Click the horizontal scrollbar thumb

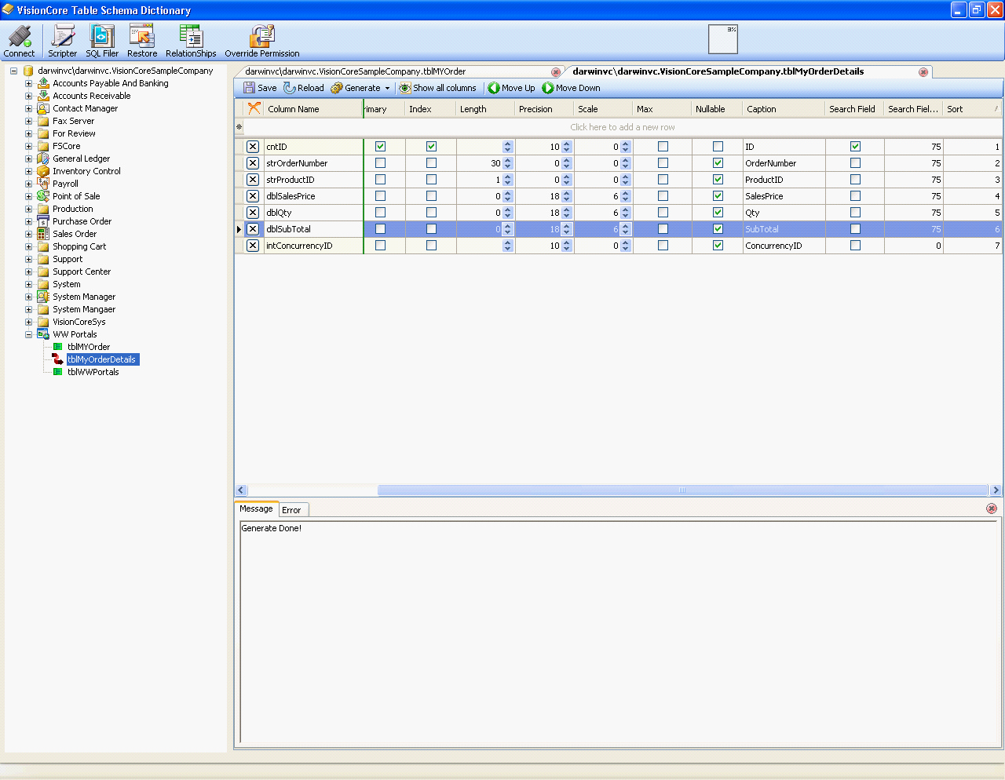tap(682, 490)
